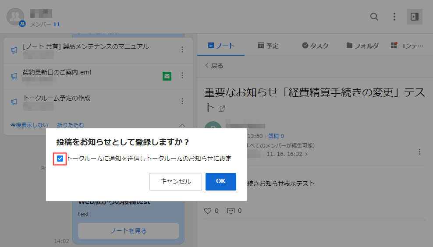Go back using the 戻る link
Viewport: 433px width, 247px height.
click(214, 66)
